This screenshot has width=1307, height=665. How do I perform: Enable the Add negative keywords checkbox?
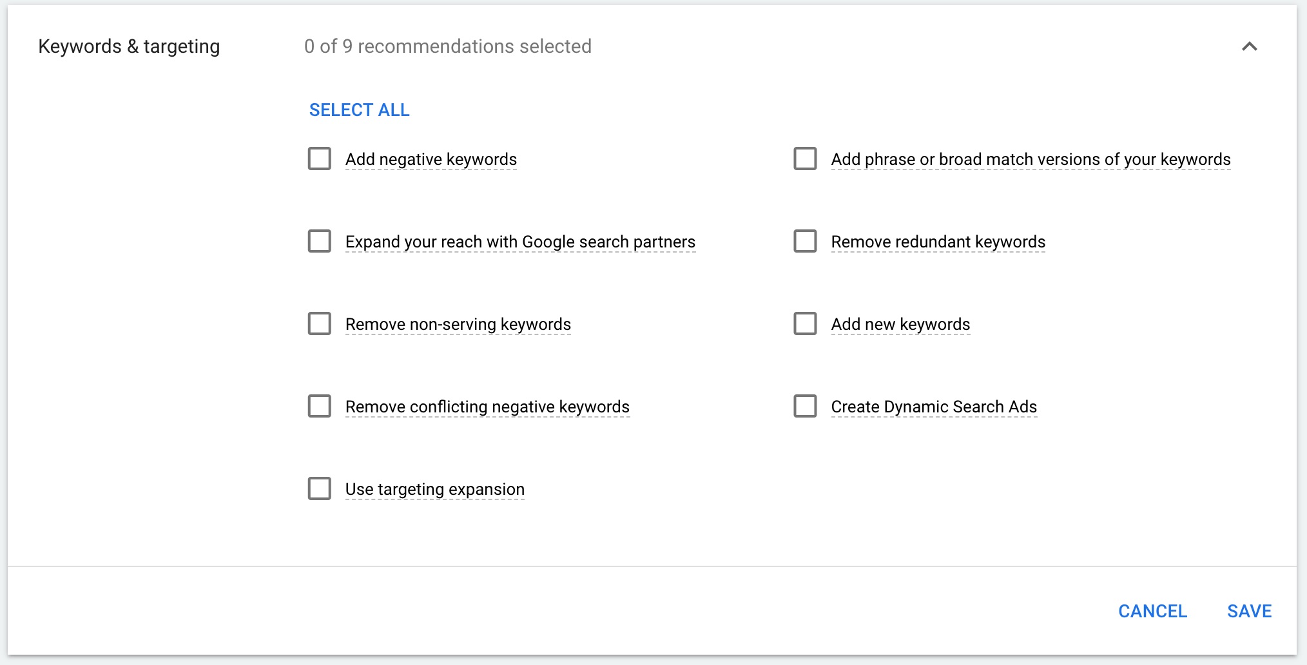pos(319,159)
